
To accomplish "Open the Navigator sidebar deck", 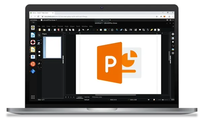I will tap(173, 53).
